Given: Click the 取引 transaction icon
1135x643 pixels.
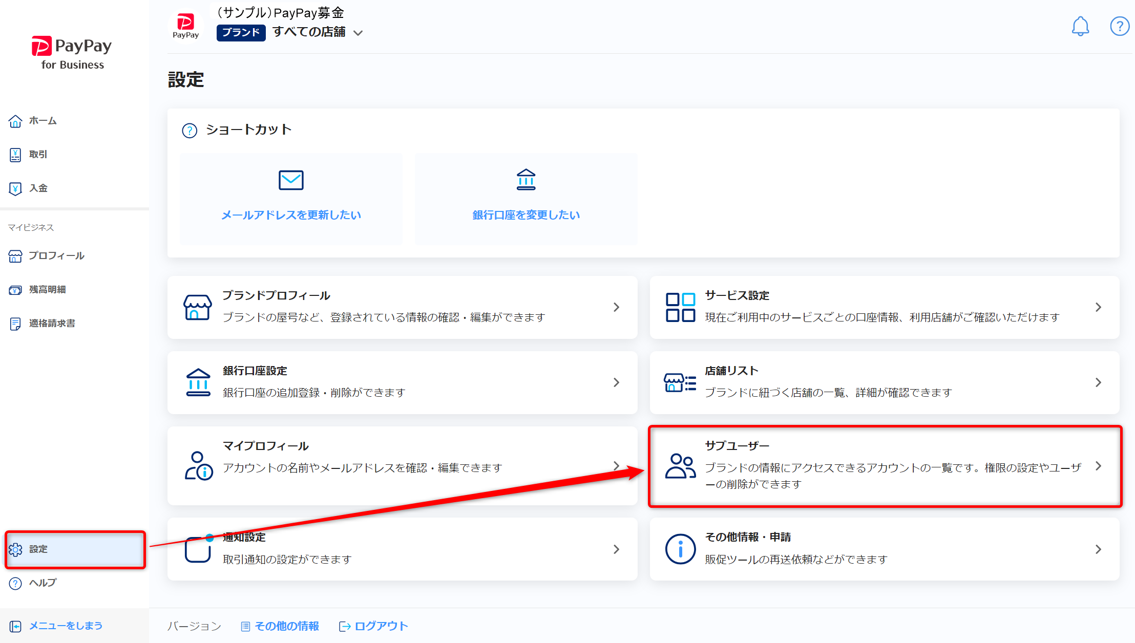Looking at the screenshot, I should click(15, 155).
